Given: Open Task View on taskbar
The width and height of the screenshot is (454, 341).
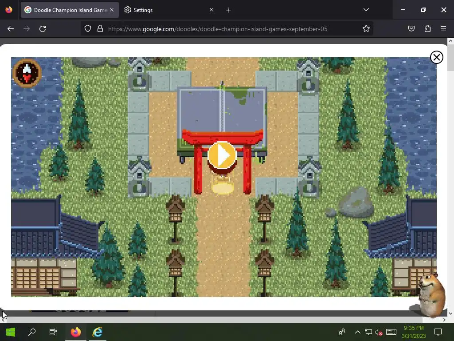Looking at the screenshot, I should [53, 332].
